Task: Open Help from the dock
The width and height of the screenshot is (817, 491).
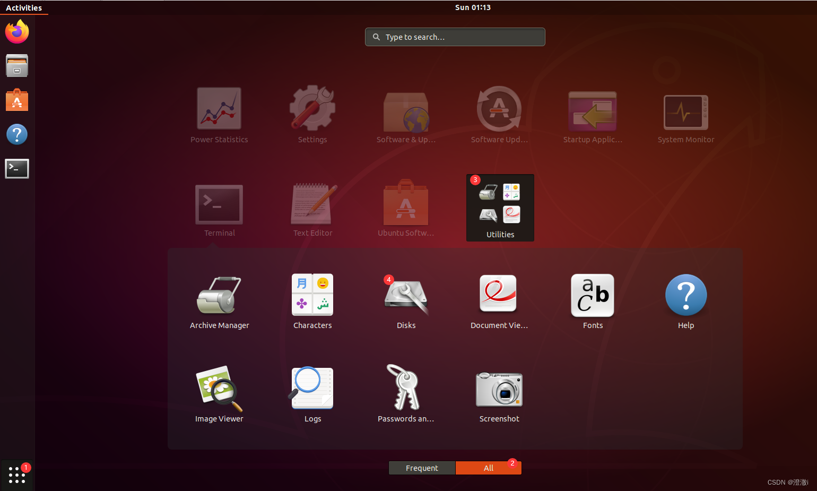Action: click(x=17, y=134)
